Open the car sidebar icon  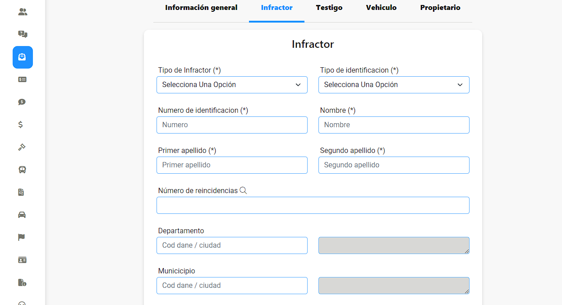(22, 215)
